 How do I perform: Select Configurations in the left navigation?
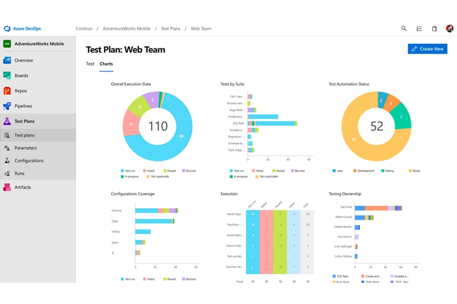pyautogui.click(x=29, y=160)
